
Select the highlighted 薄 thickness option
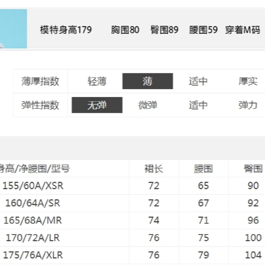tap(148, 81)
